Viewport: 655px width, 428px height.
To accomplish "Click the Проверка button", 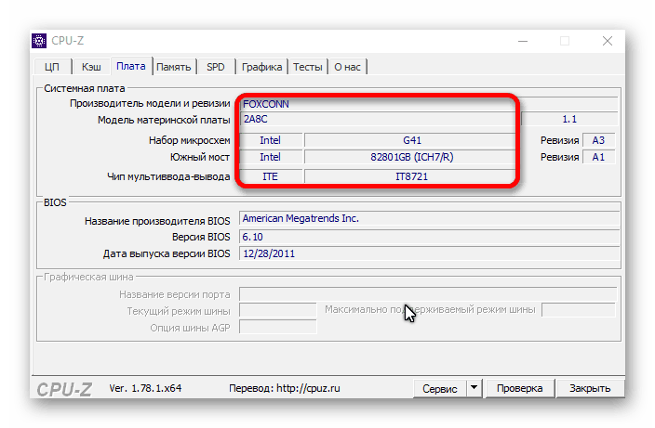I will click(x=520, y=388).
